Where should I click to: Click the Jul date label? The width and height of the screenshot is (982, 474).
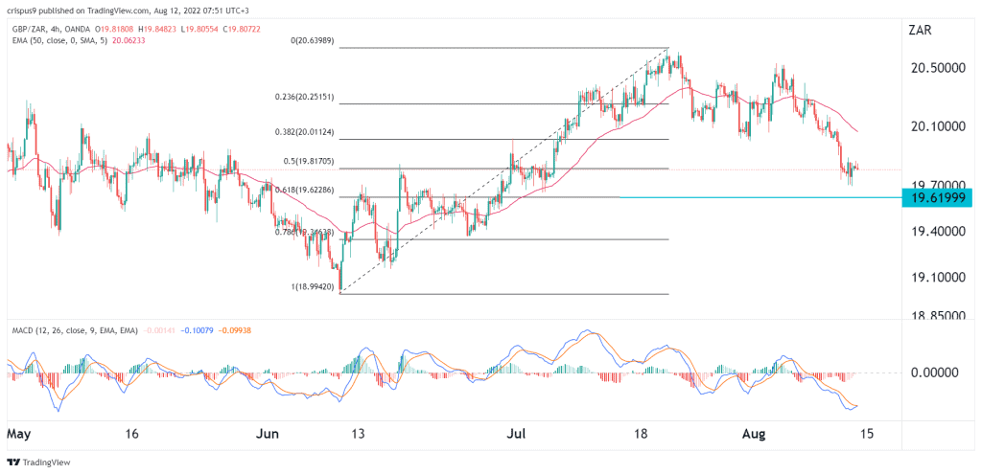(x=518, y=433)
